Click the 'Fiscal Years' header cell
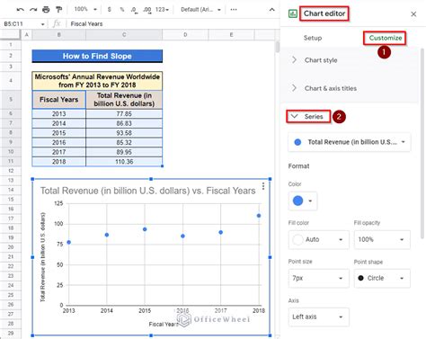The image size is (426, 339). [58, 100]
